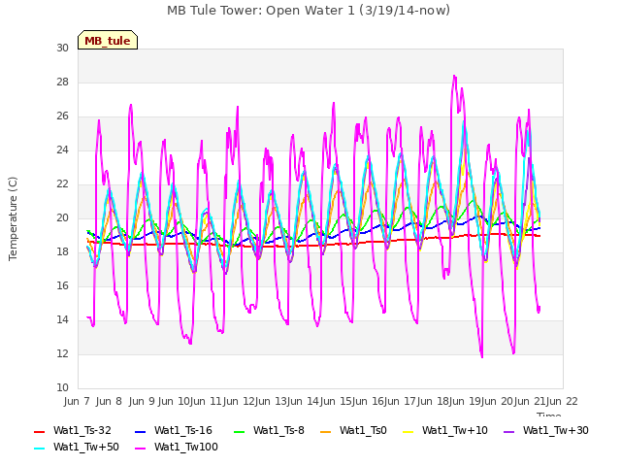Click the Jun 9 x-axis label
This screenshot has height=466, width=621.
point(142,401)
